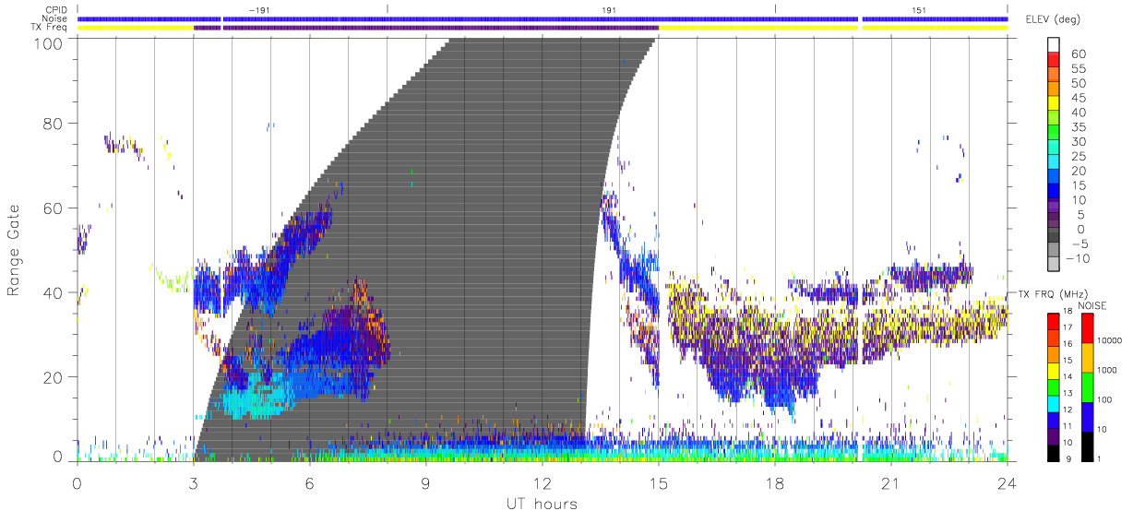This screenshot has width=1133, height=523.
Task: Click the "1000" label on NOISE legend
Action: click(1109, 370)
